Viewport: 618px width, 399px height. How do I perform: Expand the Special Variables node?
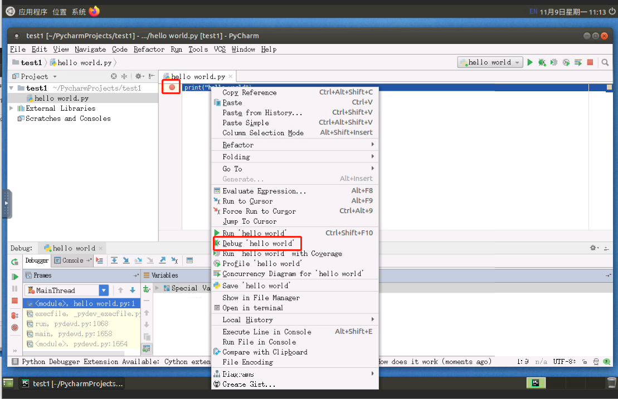[157, 288]
